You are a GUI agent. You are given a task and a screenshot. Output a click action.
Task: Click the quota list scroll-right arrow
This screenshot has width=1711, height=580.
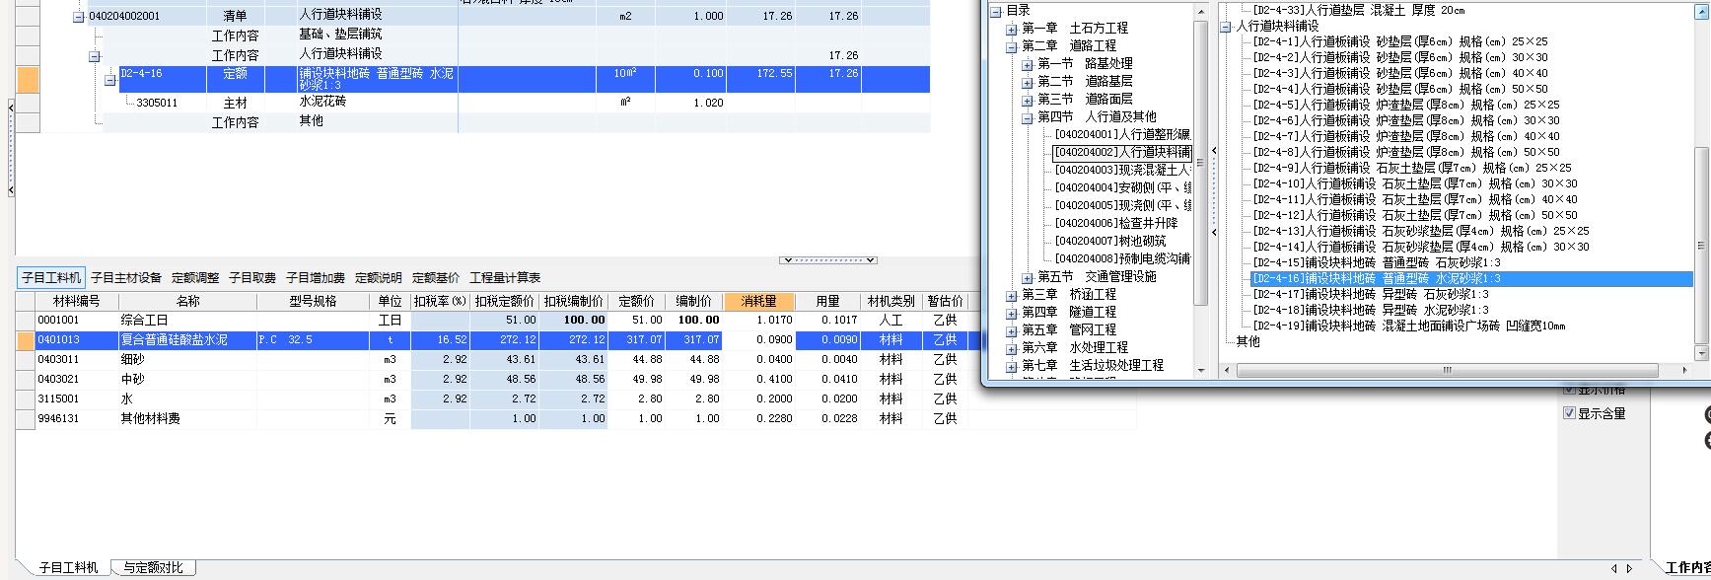click(1685, 371)
